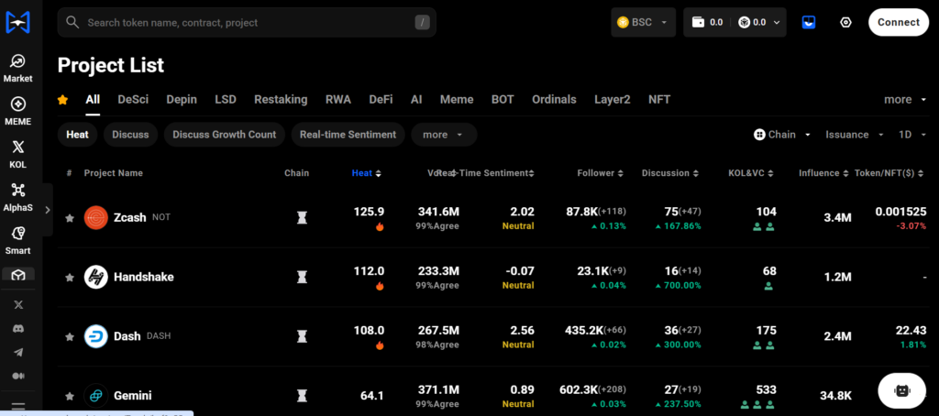The image size is (939, 416).
Task: Open the settings gear icon in header
Action: pos(845,22)
